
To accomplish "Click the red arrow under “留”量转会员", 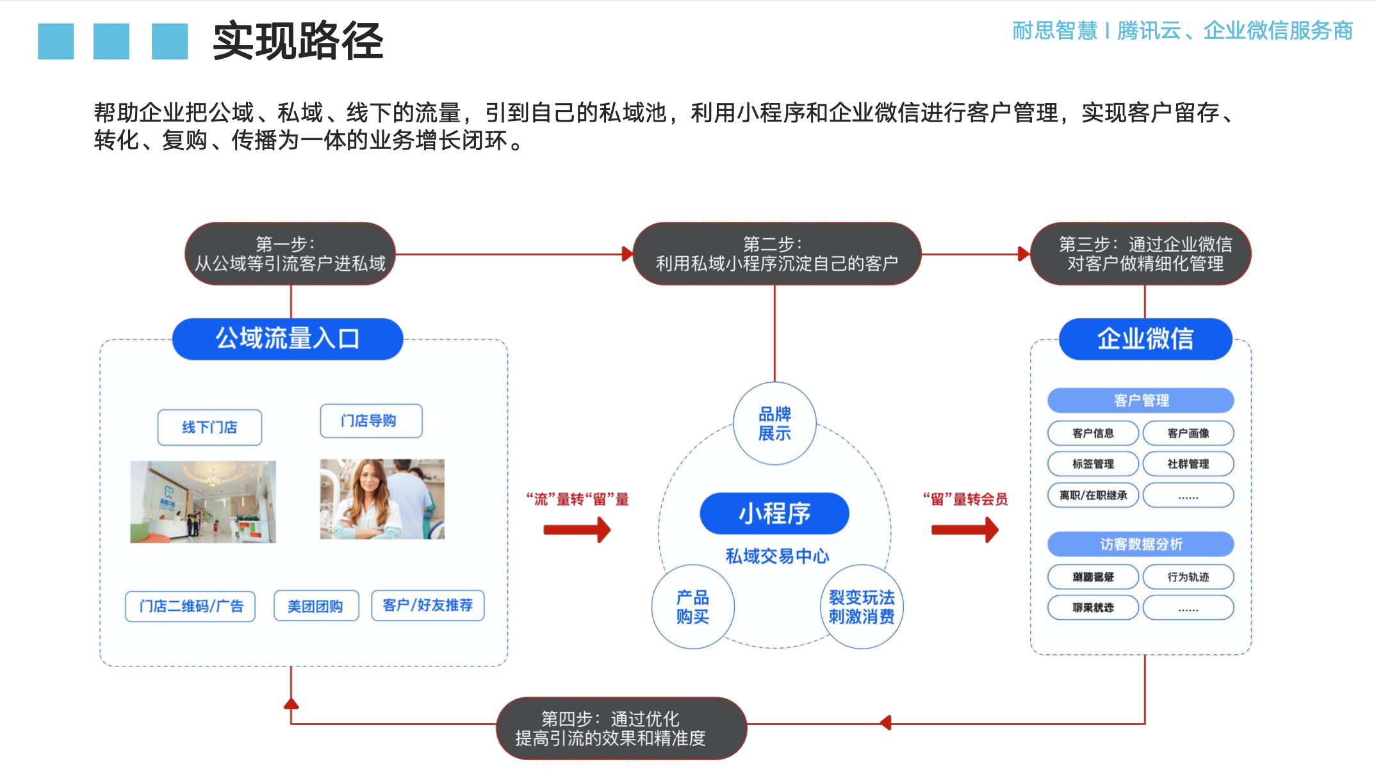I will (965, 529).
